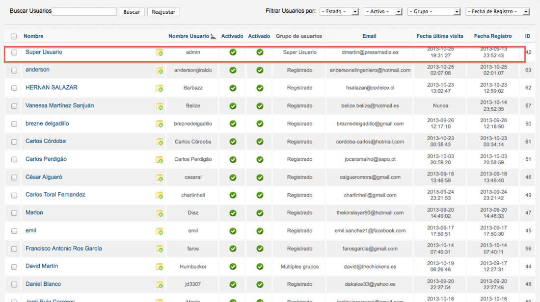Open Super Usuario user profile link
Image resolution: width=540 pixels, height=302 pixels.
[44, 52]
